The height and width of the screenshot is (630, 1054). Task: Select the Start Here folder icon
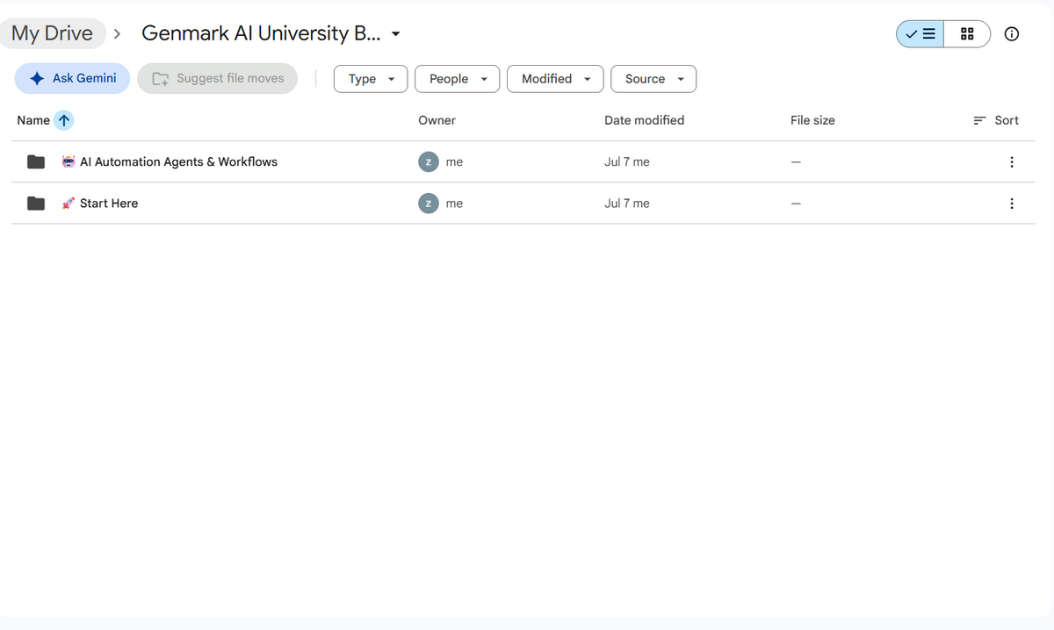[36, 204]
